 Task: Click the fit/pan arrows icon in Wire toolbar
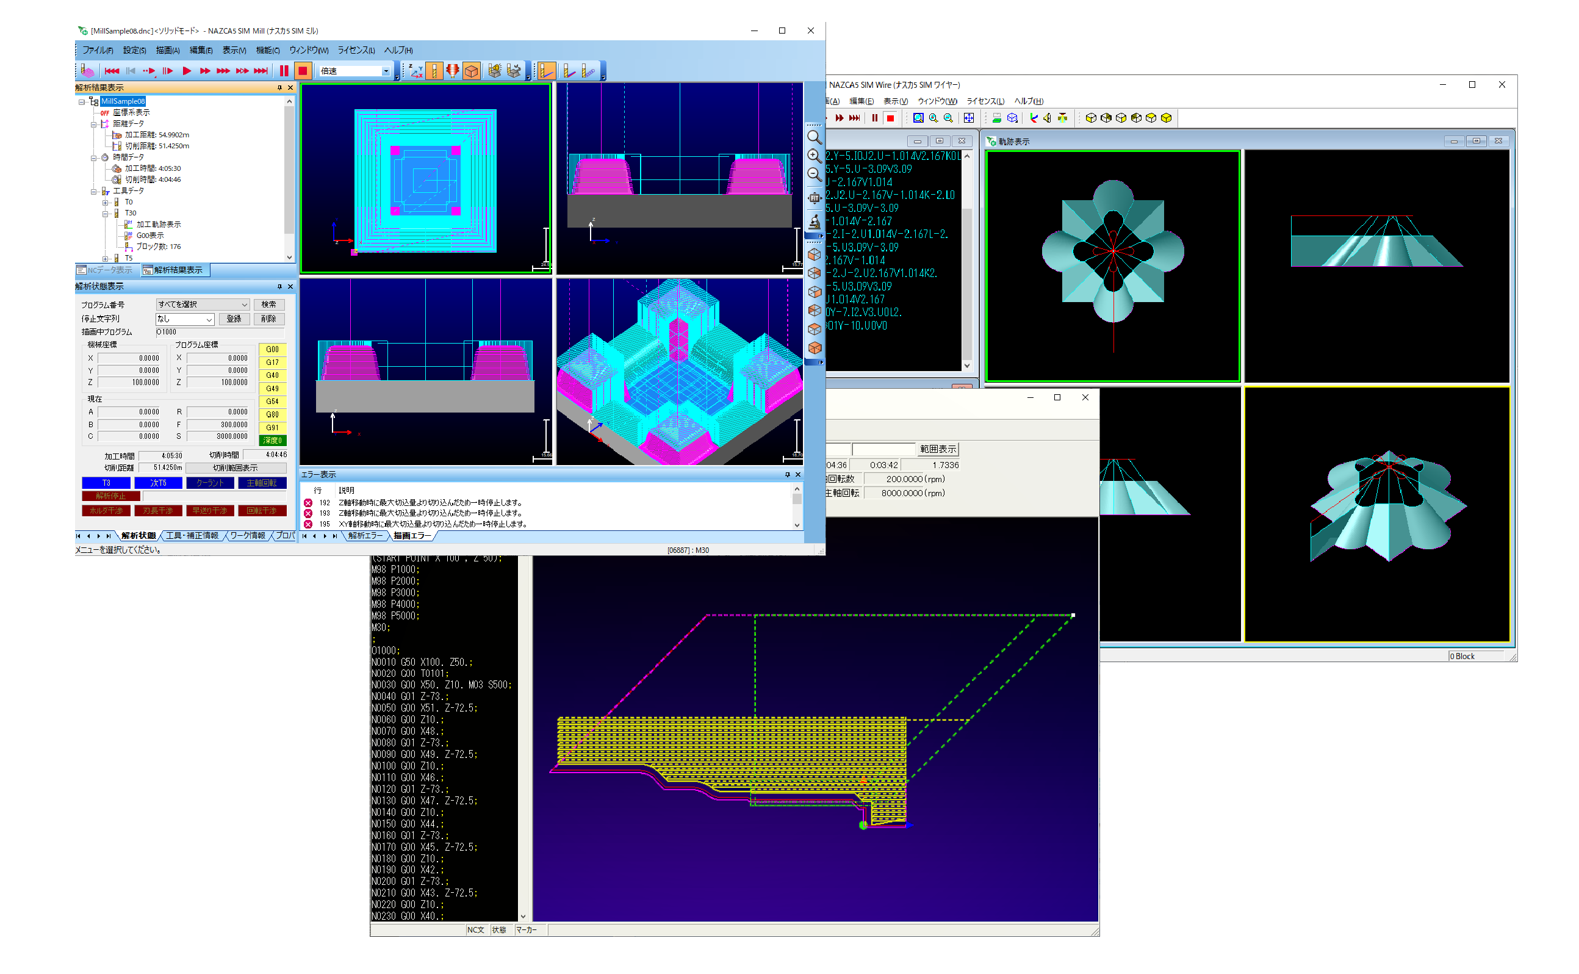(968, 118)
